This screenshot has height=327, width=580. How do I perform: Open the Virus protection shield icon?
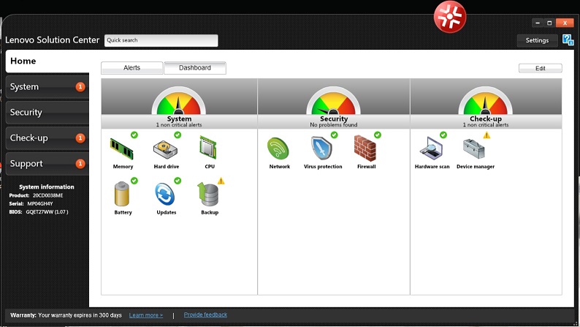coord(321,149)
